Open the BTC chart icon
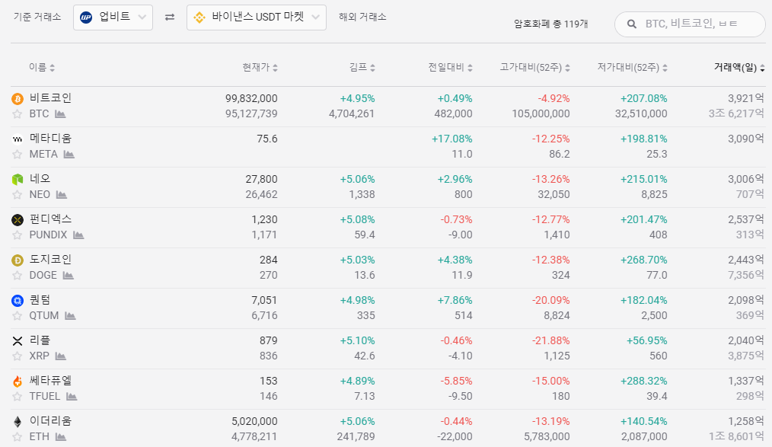Image resolution: width=772 pixels, height=447 pixels. [60, 114]
